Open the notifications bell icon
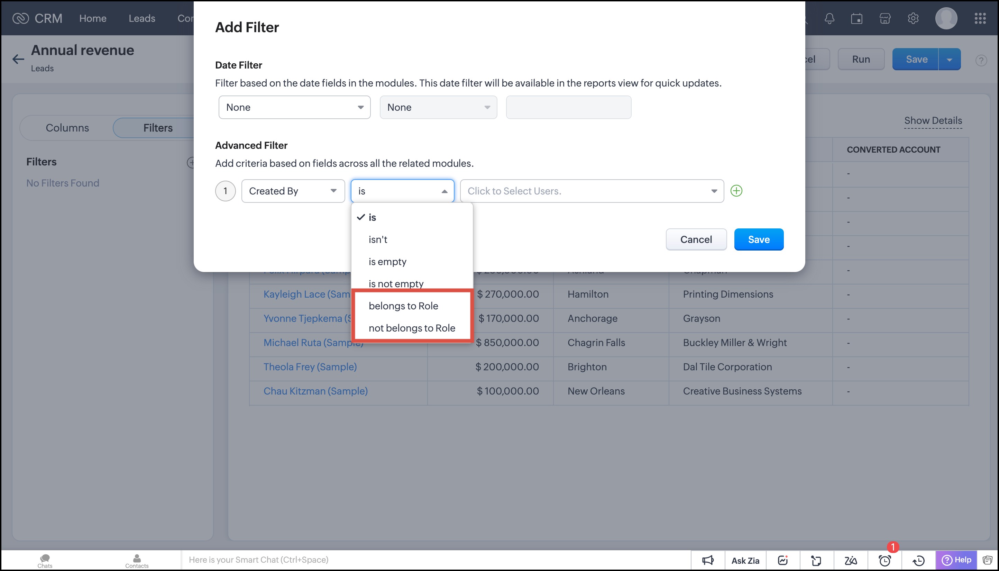This screenshot has width=999, height=571. tap(829, 18)
